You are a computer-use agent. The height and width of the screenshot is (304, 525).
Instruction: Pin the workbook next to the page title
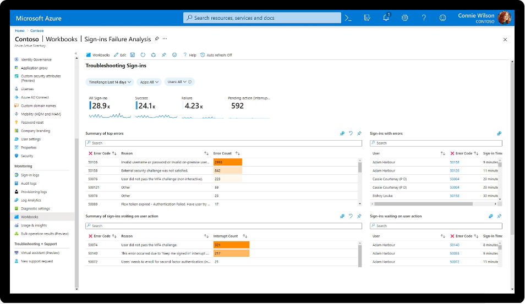tap(157, 39)
